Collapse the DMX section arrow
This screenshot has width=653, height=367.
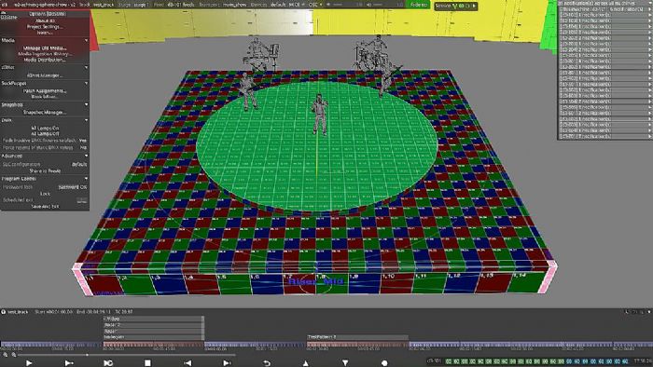(x=86, y=120)
